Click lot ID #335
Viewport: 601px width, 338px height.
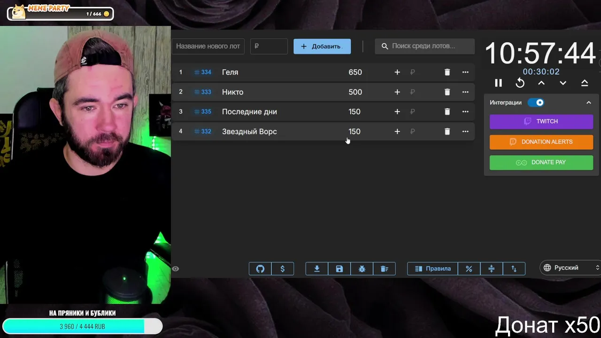coord(203,112)
